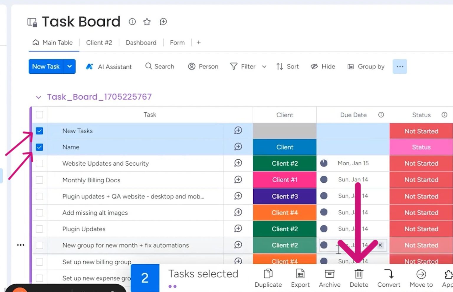Screen dimensions: 453x292
Task: Archive the selected tasks
Action: 329,278
